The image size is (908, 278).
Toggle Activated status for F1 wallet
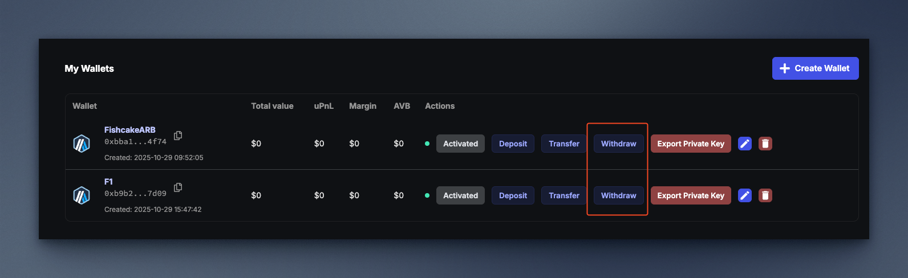click(460, 195)
